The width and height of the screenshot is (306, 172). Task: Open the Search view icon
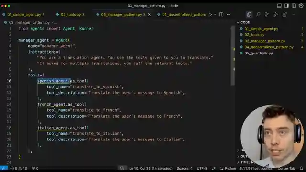258,14
